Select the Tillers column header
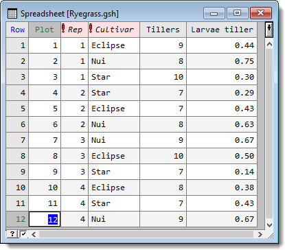 [x=163, y=30]
